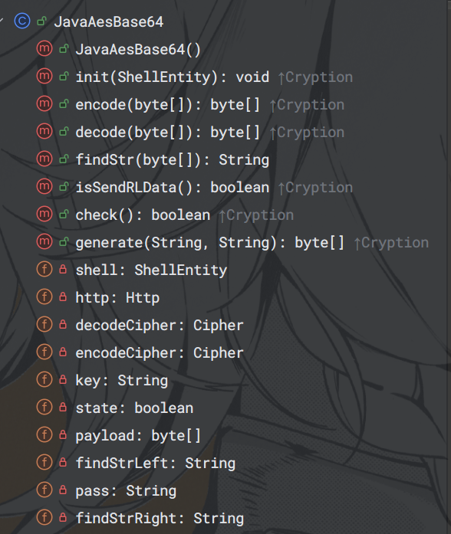Click the field icon for encodeCipher
The width and height of the screenshot is (451, 534).
(44, 352)
